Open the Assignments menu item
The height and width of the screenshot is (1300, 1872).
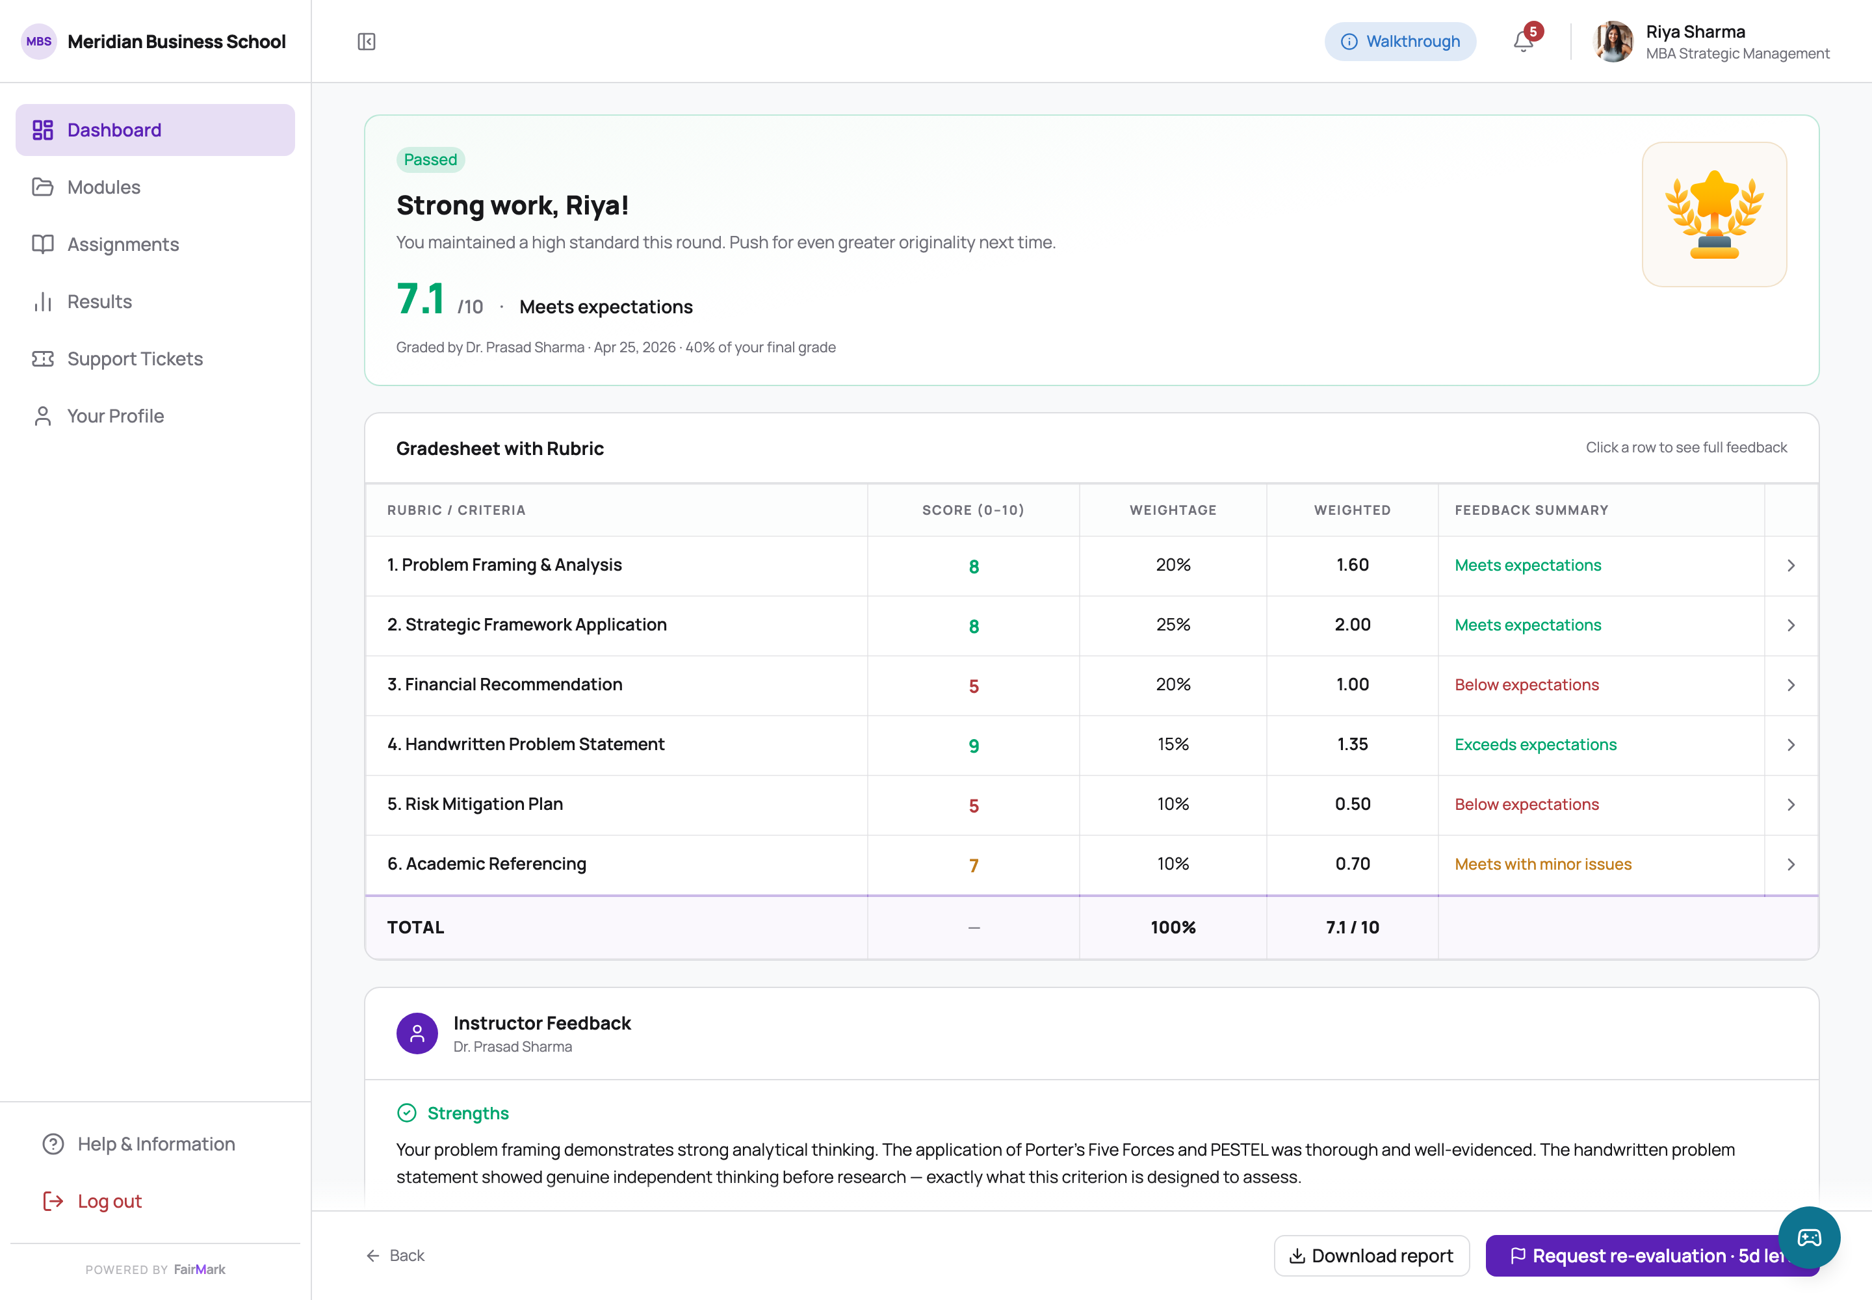click(155, 244)
